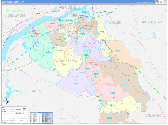Image resolution: width=168 pixels, height=125 pixels.
Task: Select the Salem county label
Action: [36, 91]
